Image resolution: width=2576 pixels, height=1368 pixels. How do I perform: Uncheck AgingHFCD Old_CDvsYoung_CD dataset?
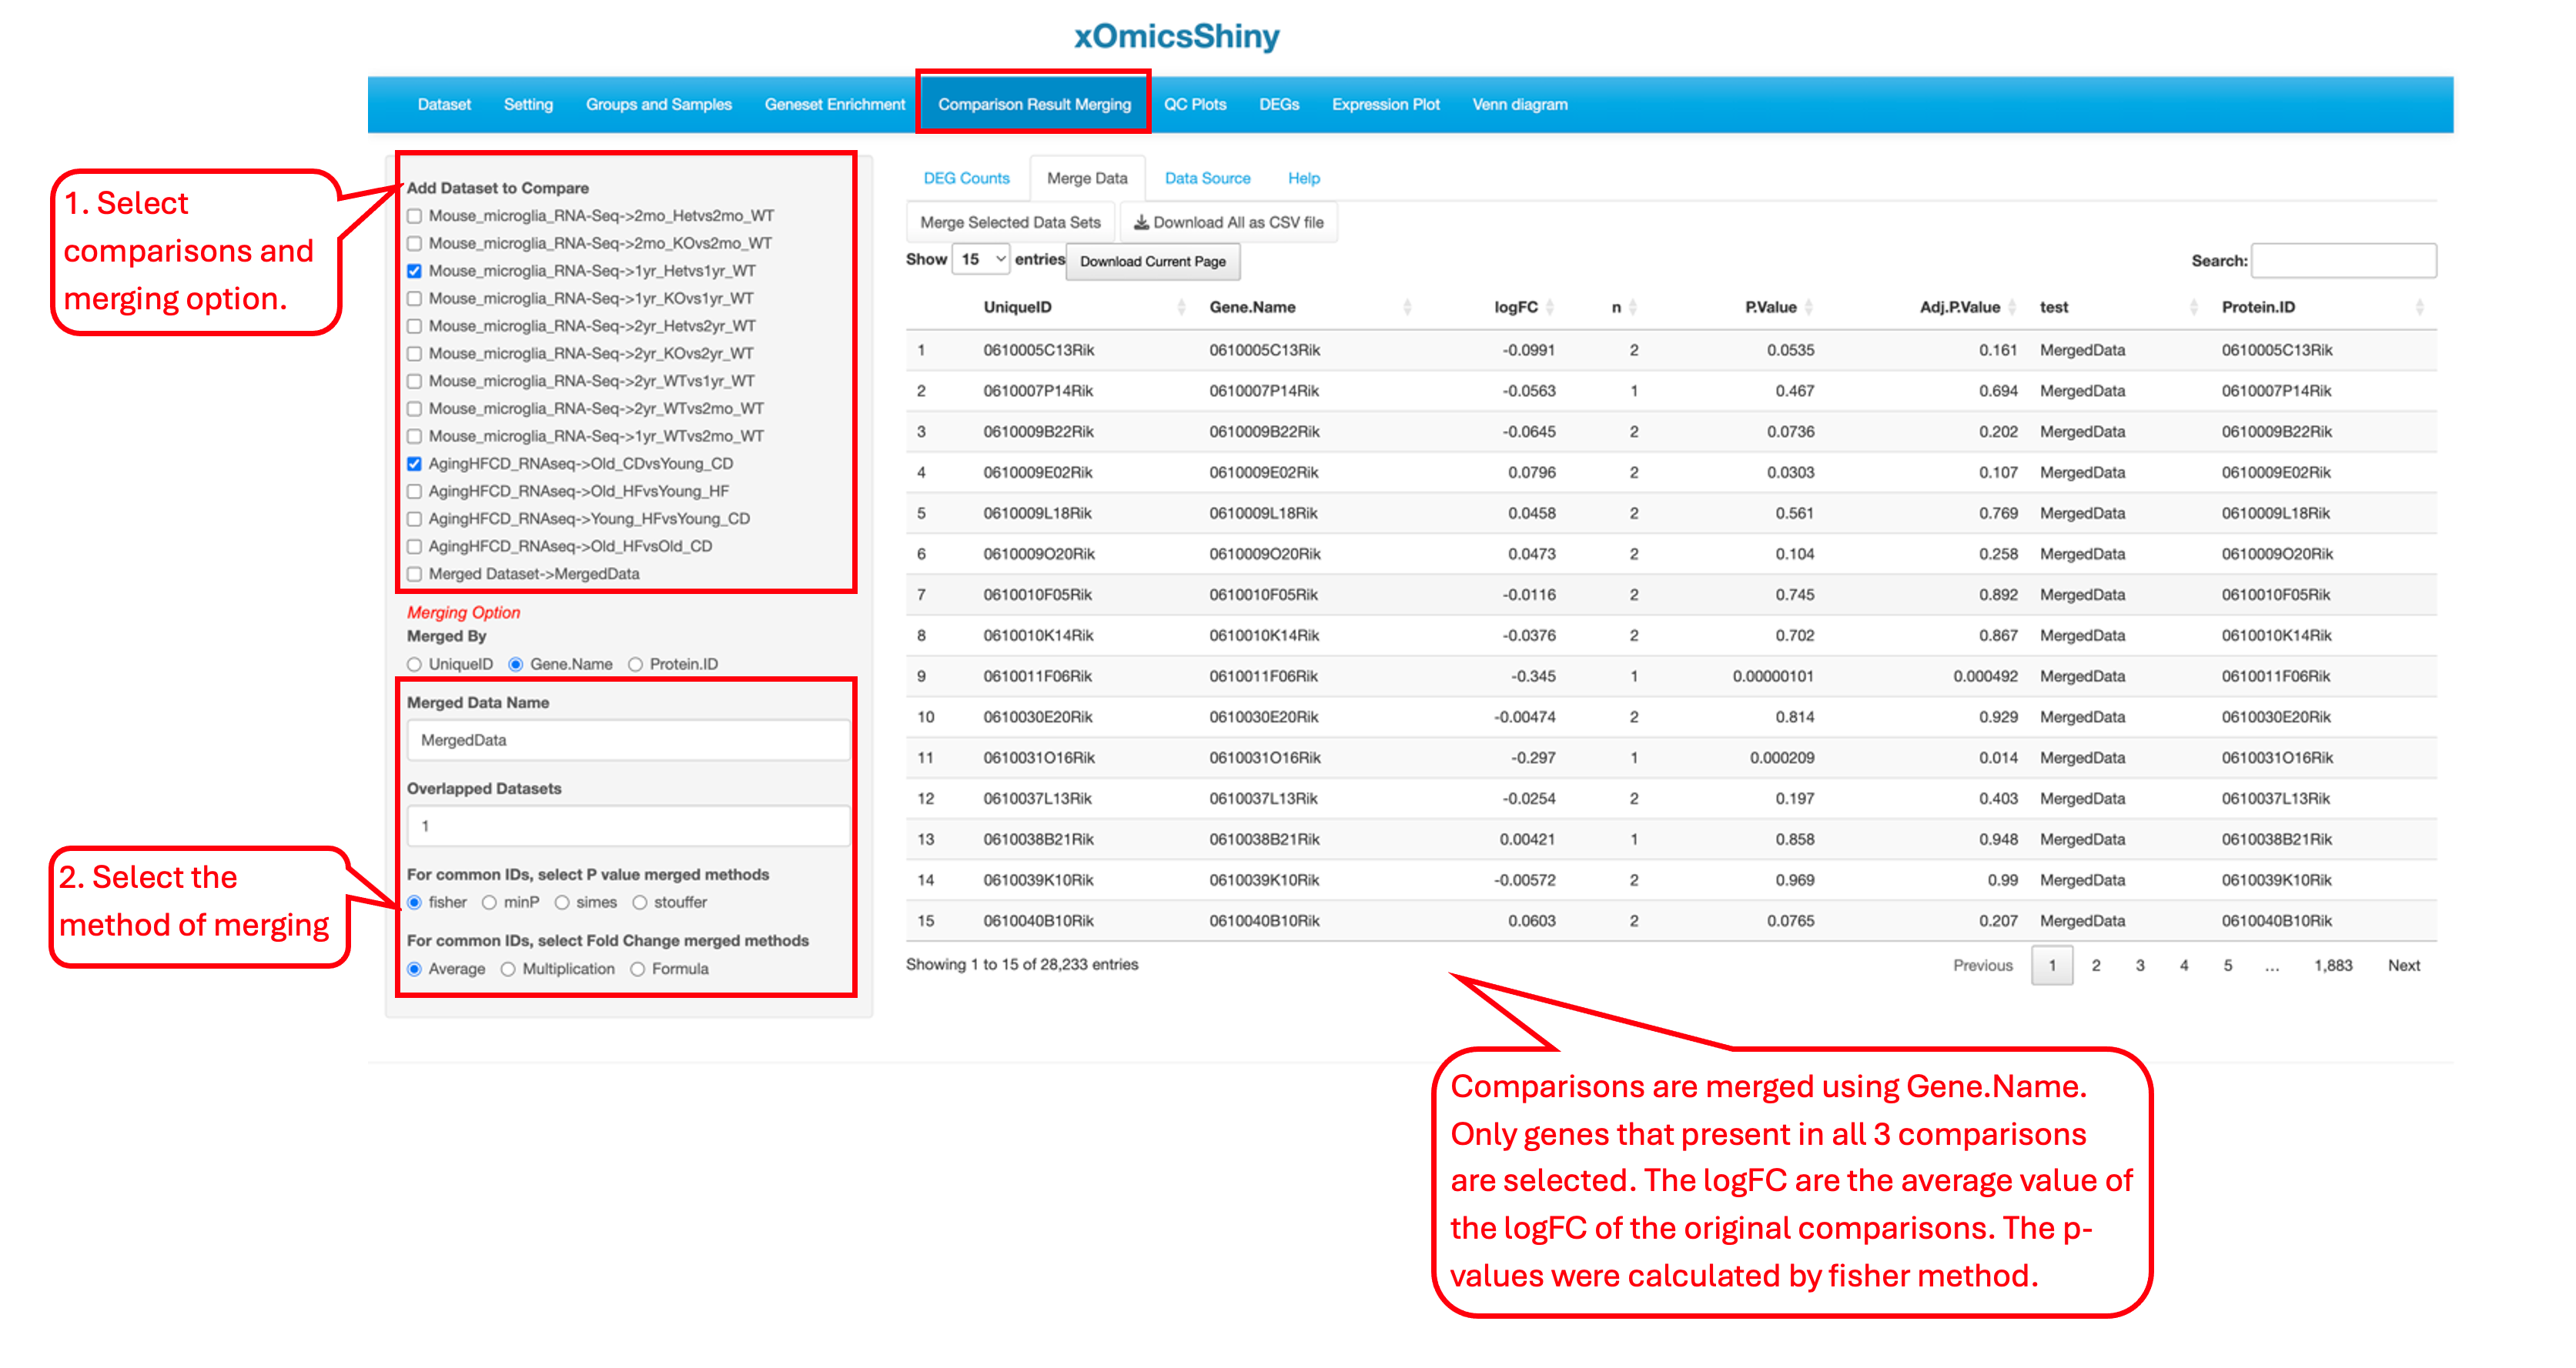pos(414,464)
